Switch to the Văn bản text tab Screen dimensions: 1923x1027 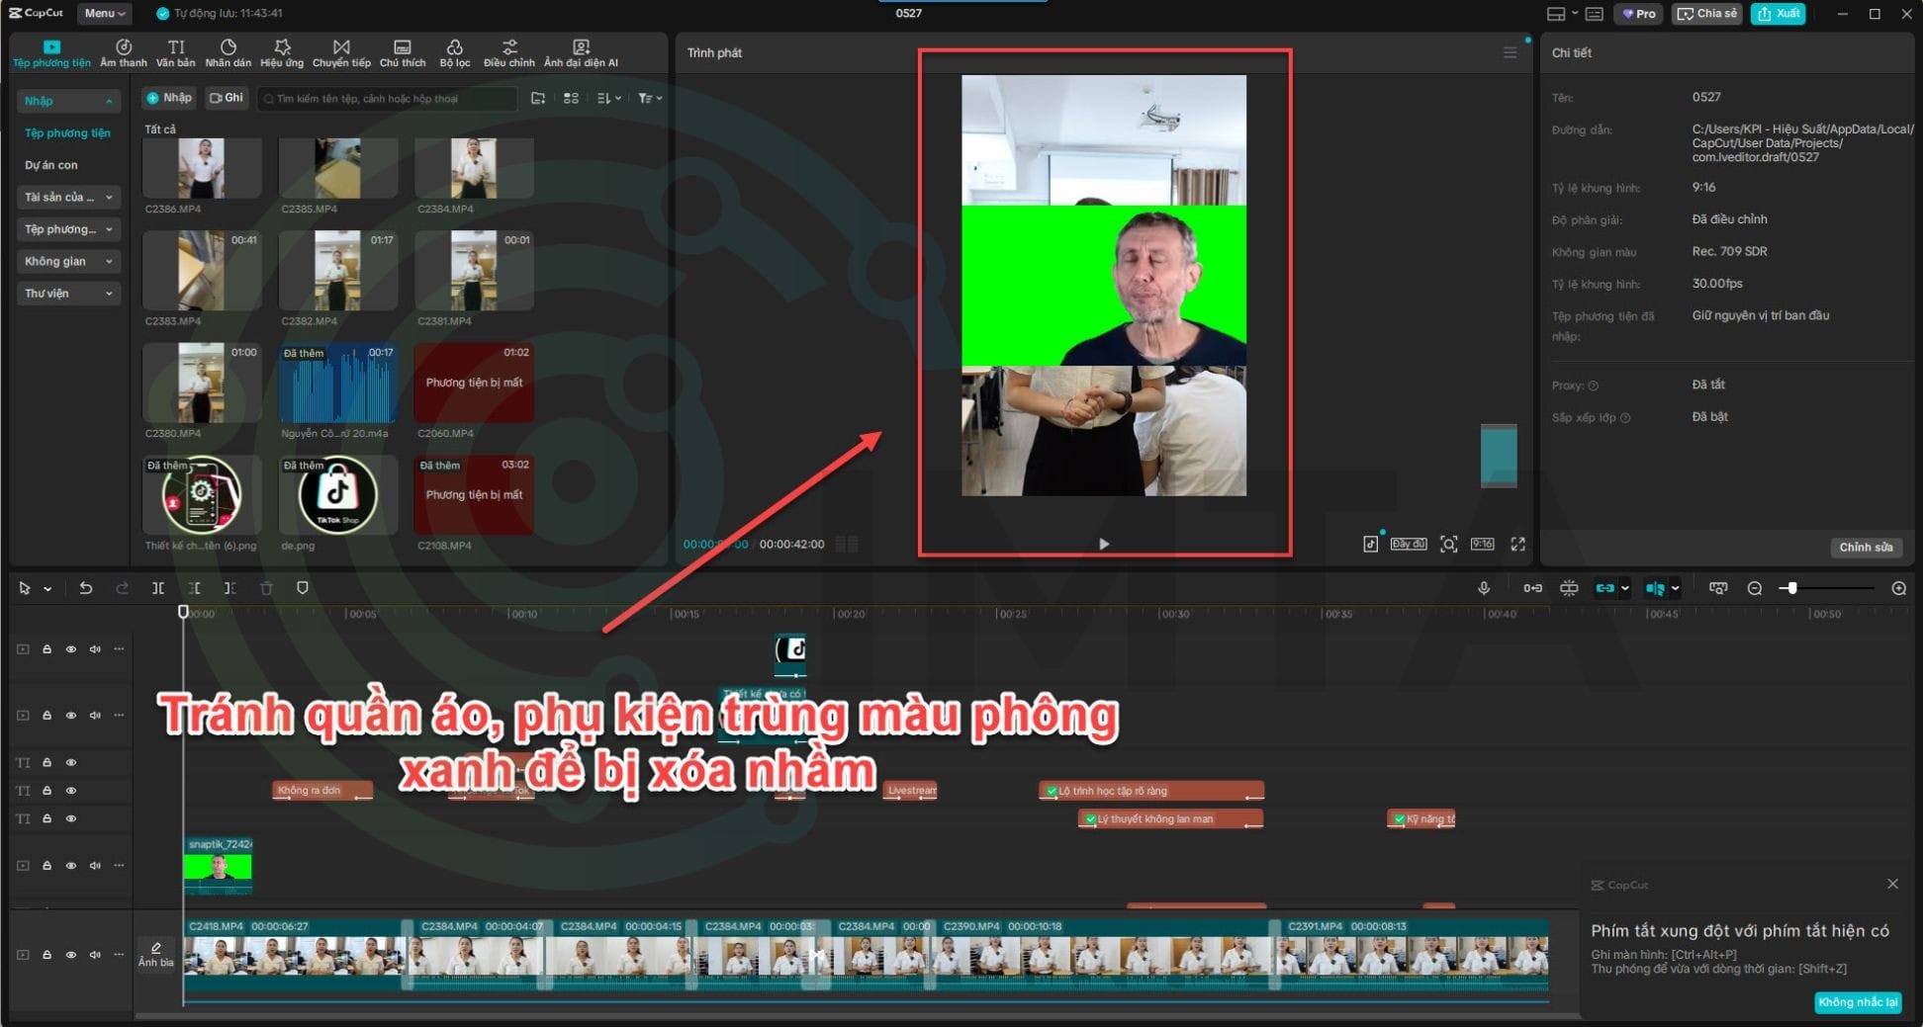click(176, 53)
